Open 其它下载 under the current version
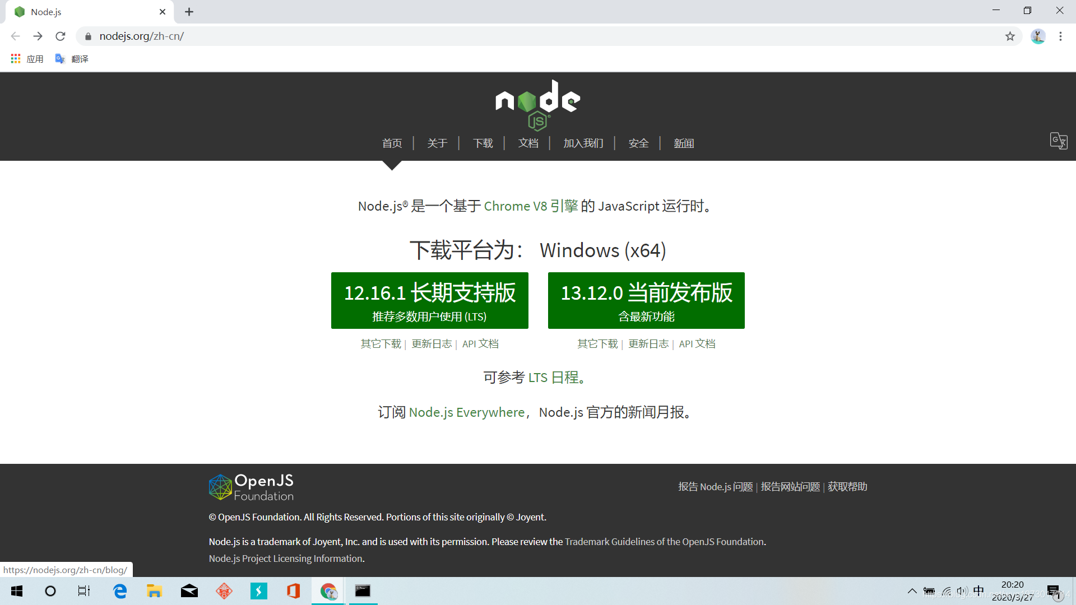The height and width of the screenshot is (605, 1076). coord(597,344)
